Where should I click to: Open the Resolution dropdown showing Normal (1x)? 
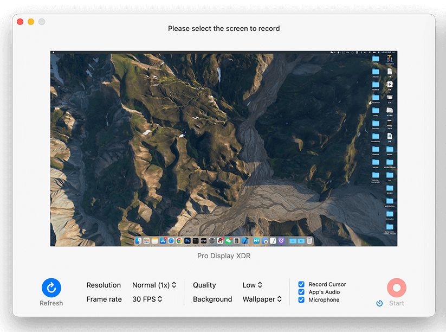[155, 285]
